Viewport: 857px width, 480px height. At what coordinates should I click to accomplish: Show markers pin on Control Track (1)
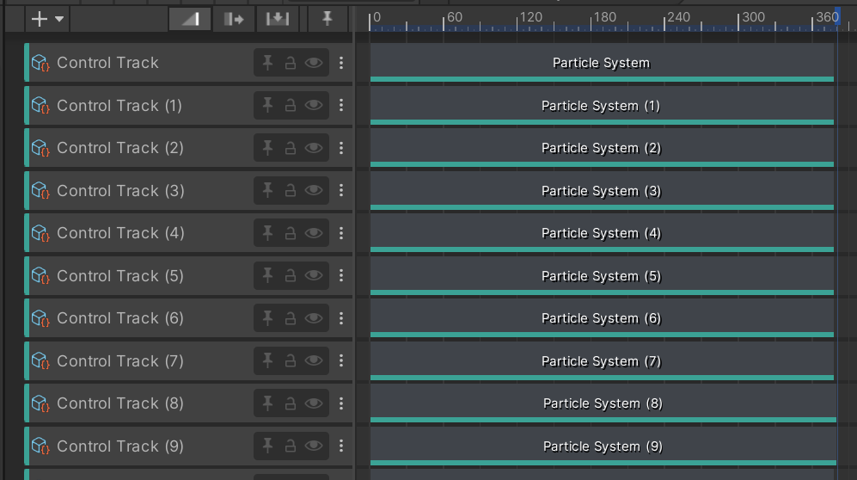(x=267, y=105)
